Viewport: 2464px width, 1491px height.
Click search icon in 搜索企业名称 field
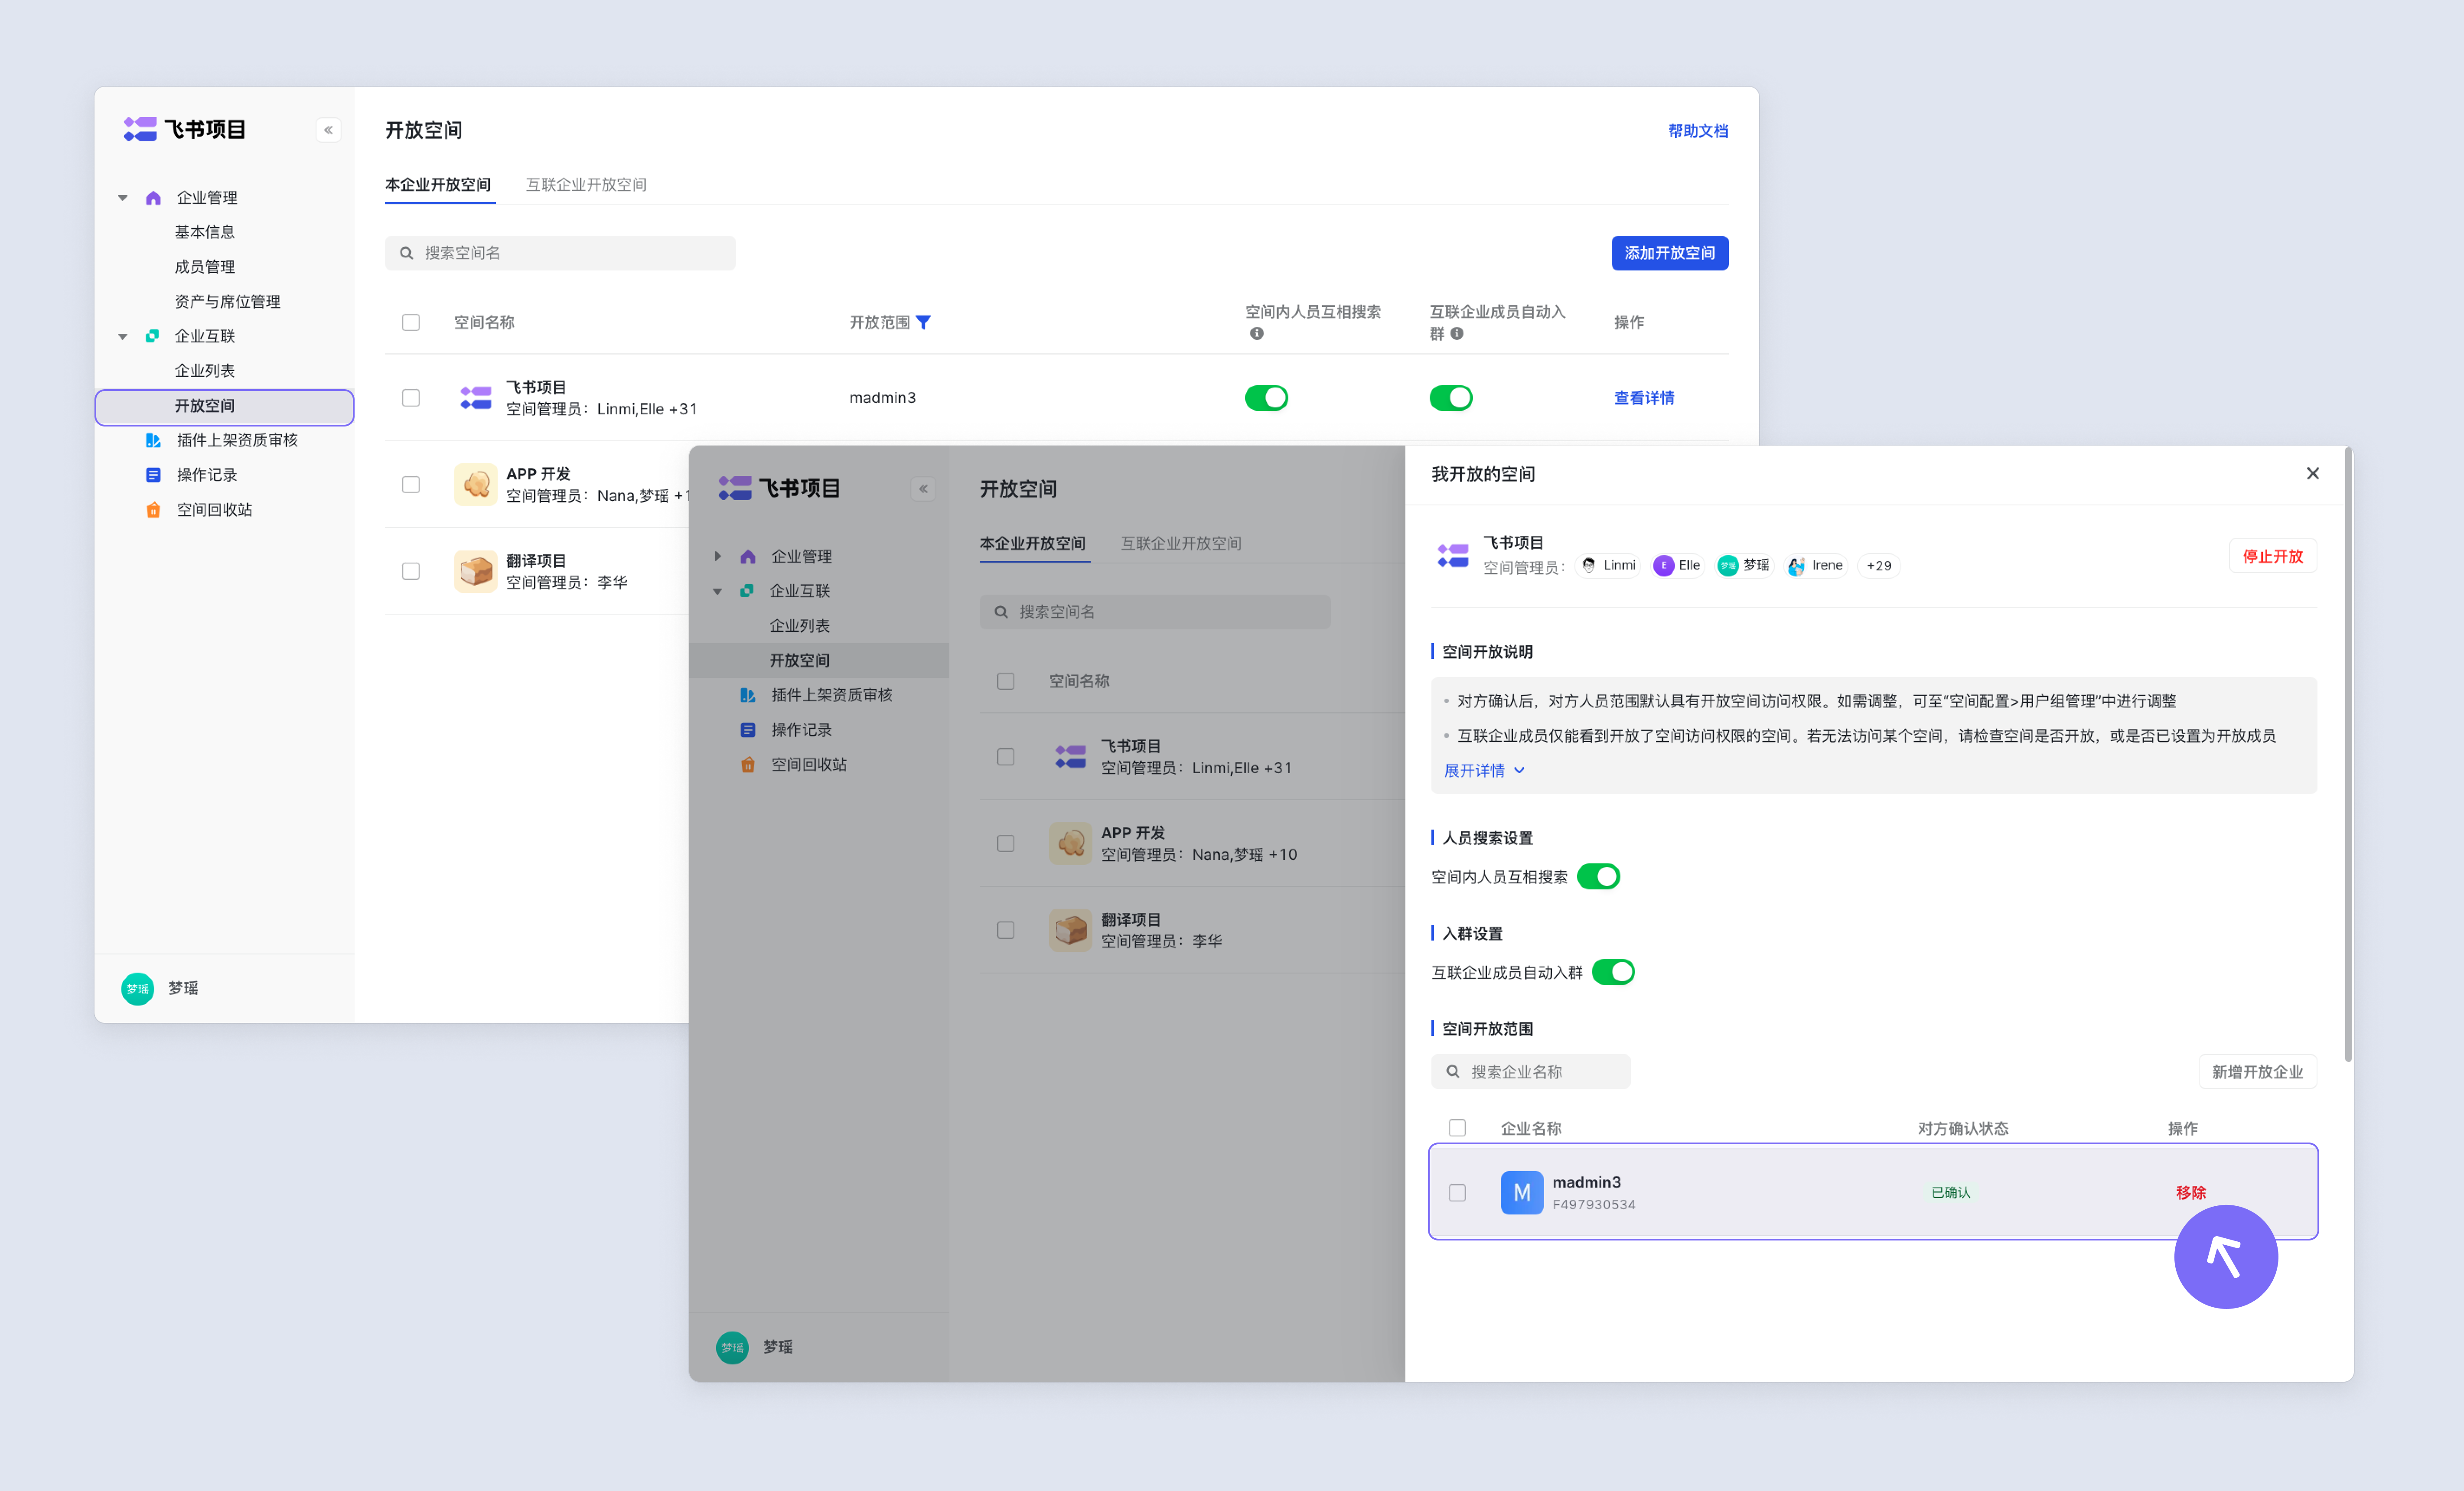click(x=1453, y=1072)
